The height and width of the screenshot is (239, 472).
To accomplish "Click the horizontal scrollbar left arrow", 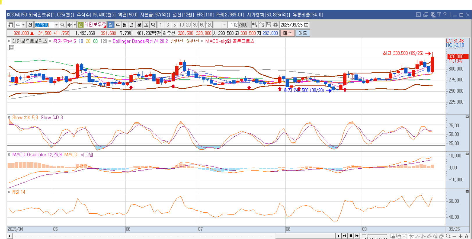I will (10, 236).
